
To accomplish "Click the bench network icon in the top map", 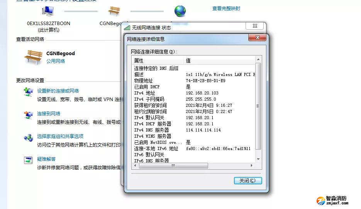I will tap(114, 12).
